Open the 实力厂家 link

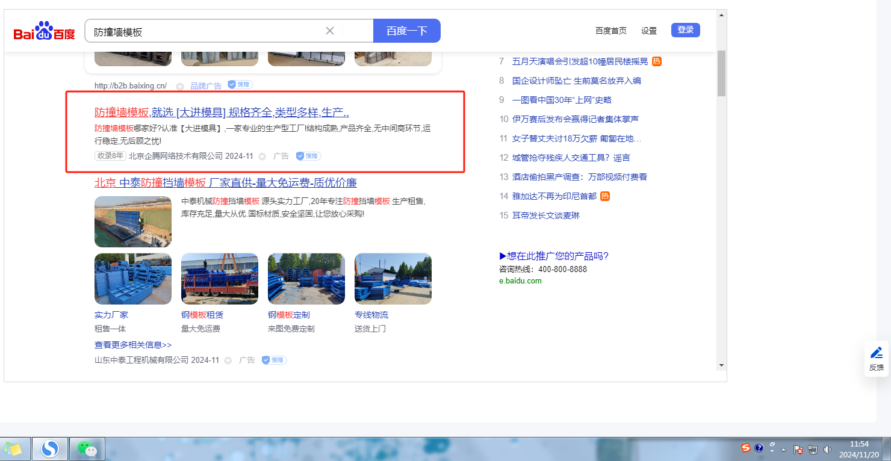point(111,315)
